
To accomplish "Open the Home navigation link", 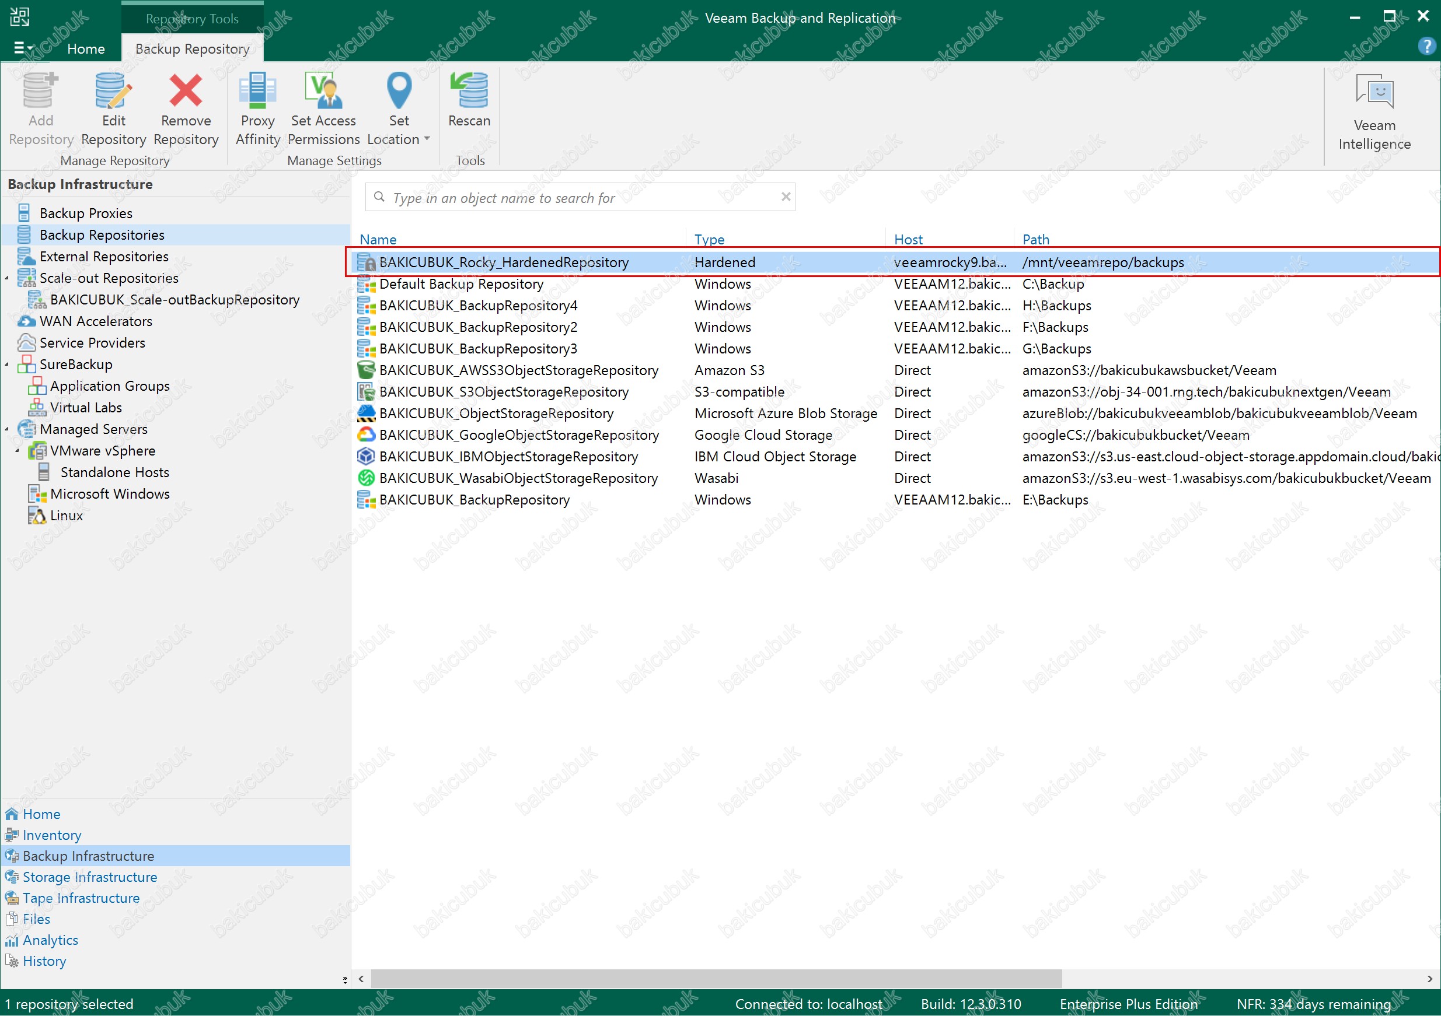I will click(x=41, y=814).
